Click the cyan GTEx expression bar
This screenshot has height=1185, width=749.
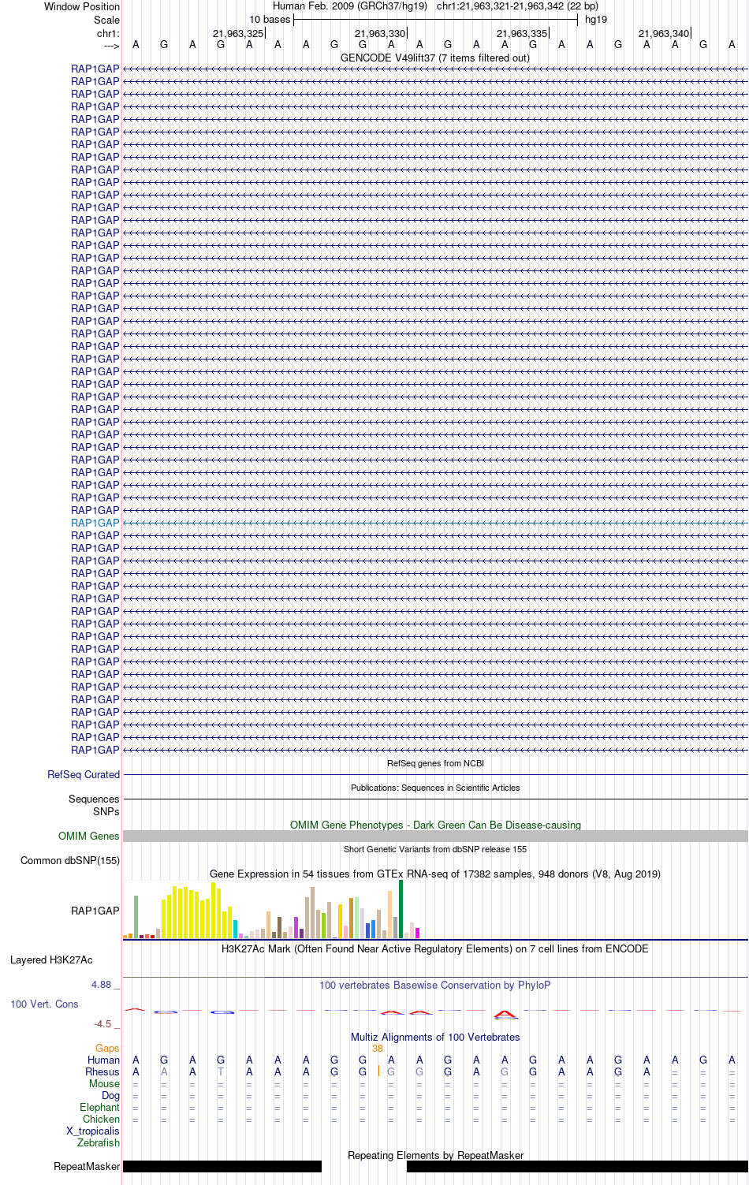235,929
